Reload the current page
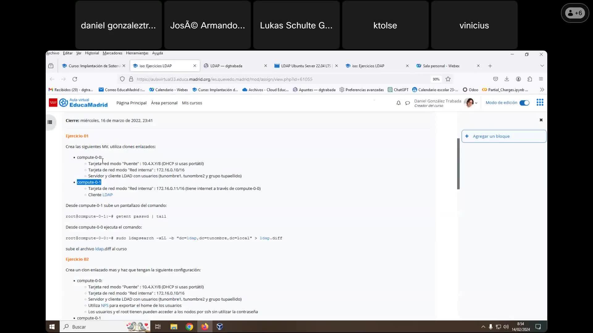This screenshot has height=333, width=593. [75, 79]
